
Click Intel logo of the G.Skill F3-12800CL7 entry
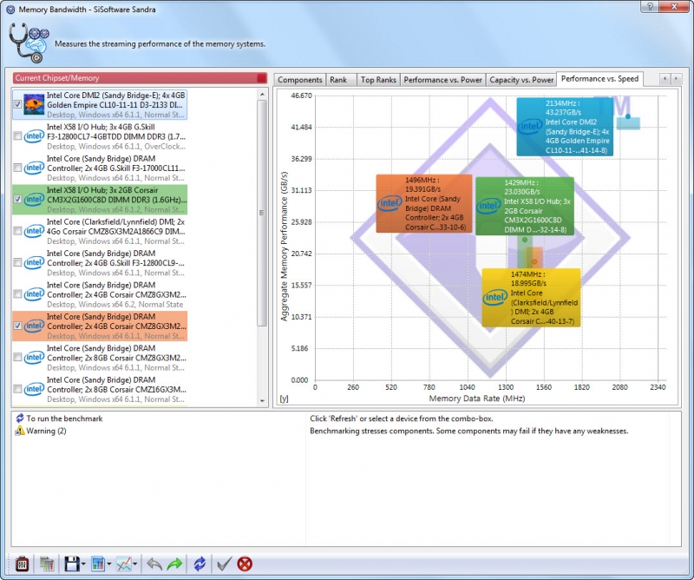tap(34, 136)
